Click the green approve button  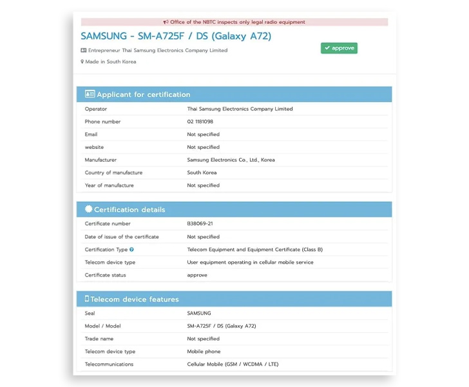(339, 48)
